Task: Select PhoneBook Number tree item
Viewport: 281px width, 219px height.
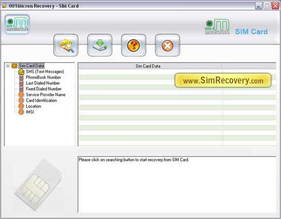Action: pyautogui.click(x=44, y=78)
